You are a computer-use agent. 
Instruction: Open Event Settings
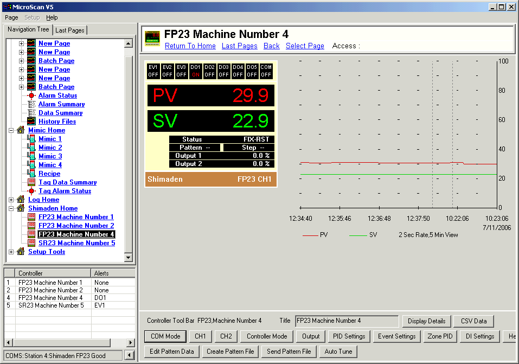tap(397, 336)
